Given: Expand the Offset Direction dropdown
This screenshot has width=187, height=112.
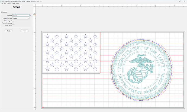Looking at the screenshot, I should (21, 18).
